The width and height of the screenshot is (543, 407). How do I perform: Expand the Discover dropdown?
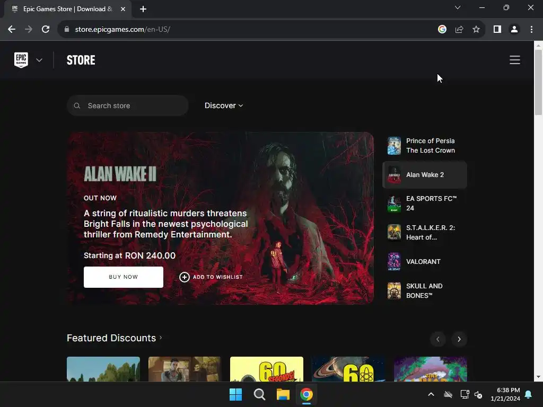coord(224,105)
